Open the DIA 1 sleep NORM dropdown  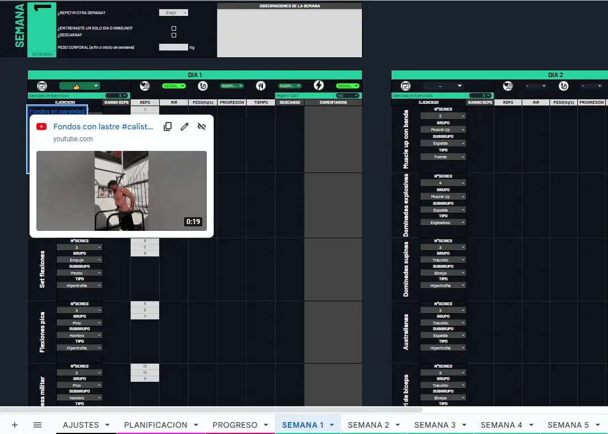[232, 86]
